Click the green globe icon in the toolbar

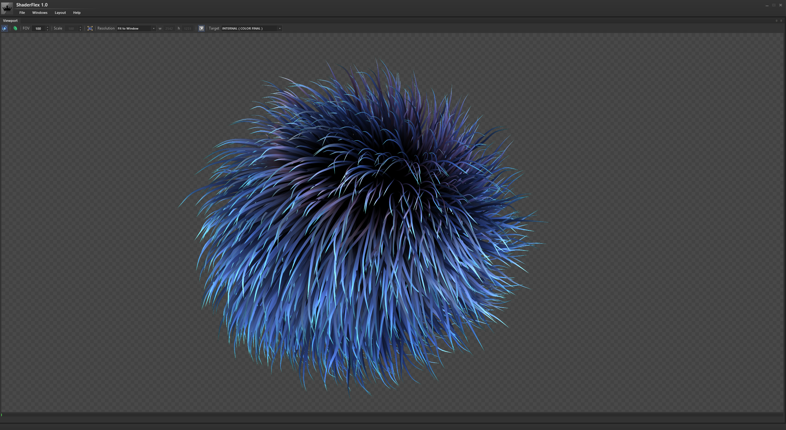tap(15, 28)
